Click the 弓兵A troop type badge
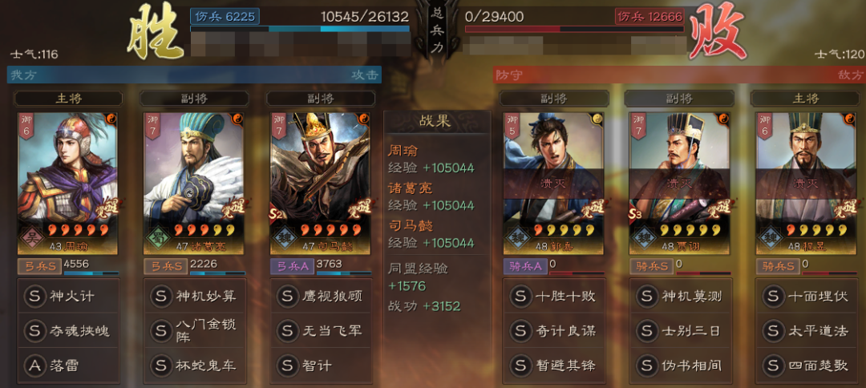Image resolution: width=866 pixels, height=388 pixels. (292, 267)
